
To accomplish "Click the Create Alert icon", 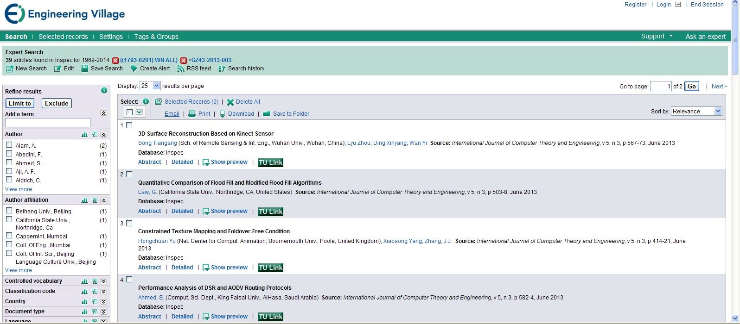I will (x=134, y=69).
